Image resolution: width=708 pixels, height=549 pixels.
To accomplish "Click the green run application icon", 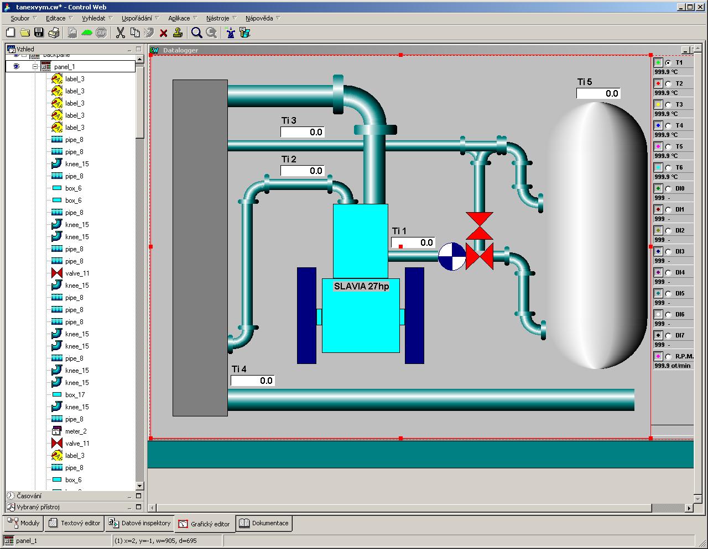I will (87, 33).
